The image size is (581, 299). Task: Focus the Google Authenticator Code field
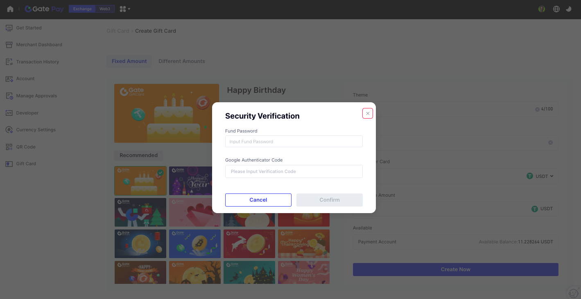[x=294, y=171]
